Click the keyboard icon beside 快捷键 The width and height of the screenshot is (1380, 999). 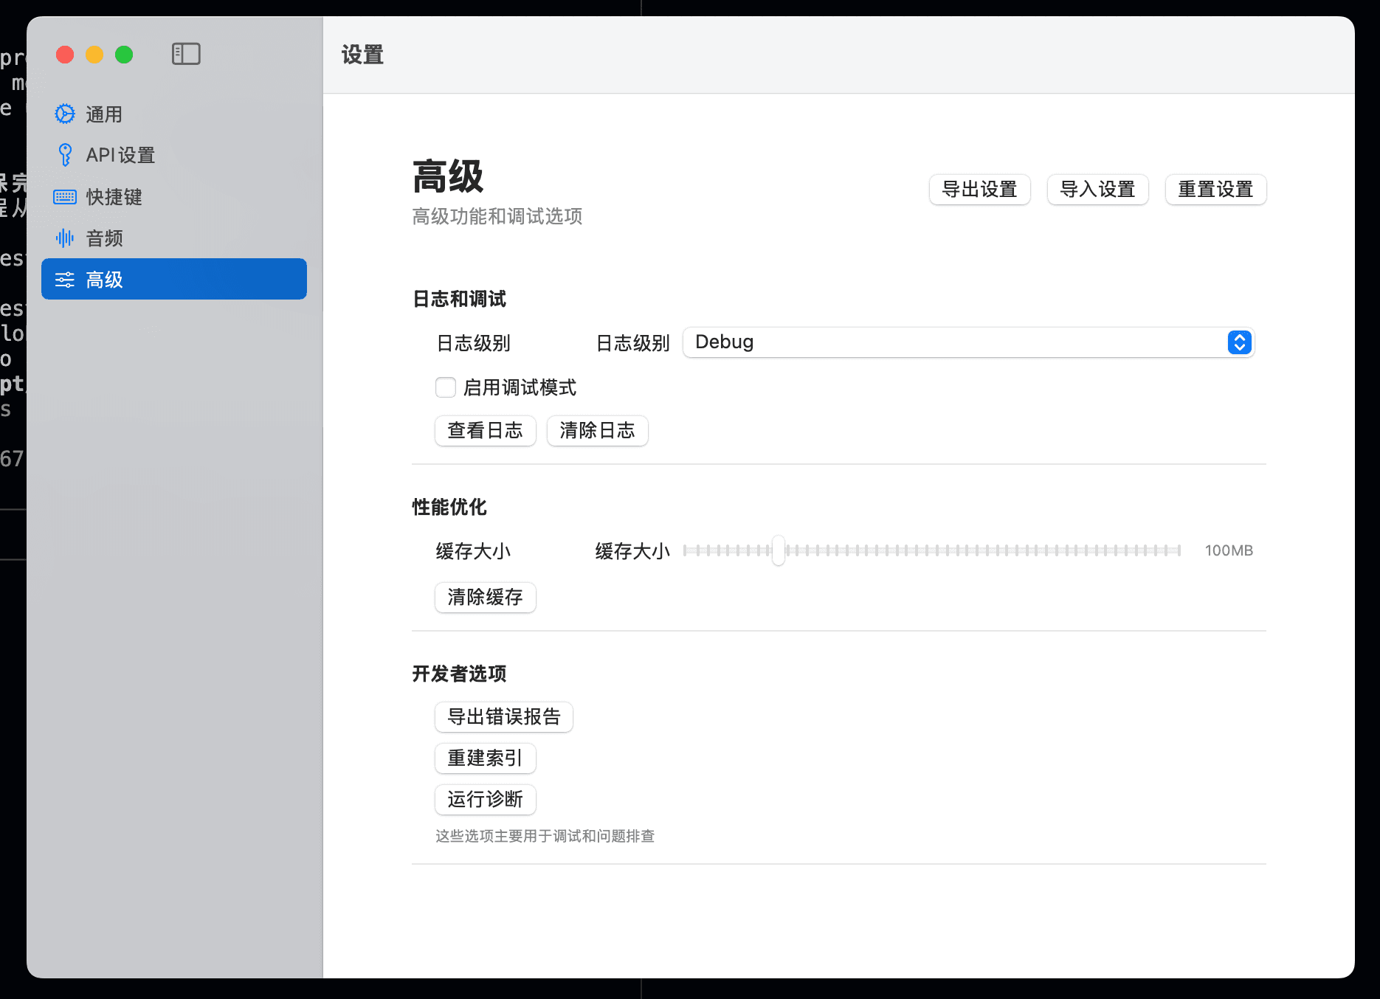[x=65, y=196]
